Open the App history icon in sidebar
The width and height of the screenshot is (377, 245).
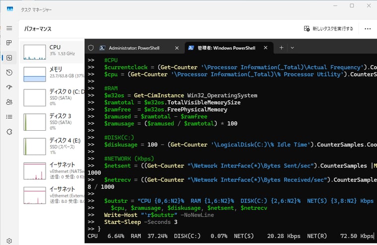tap(9, 72)
